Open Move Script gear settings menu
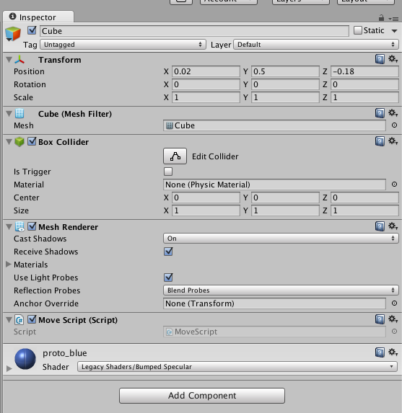Viewport: 402px width, 413px height. point(393,319)
